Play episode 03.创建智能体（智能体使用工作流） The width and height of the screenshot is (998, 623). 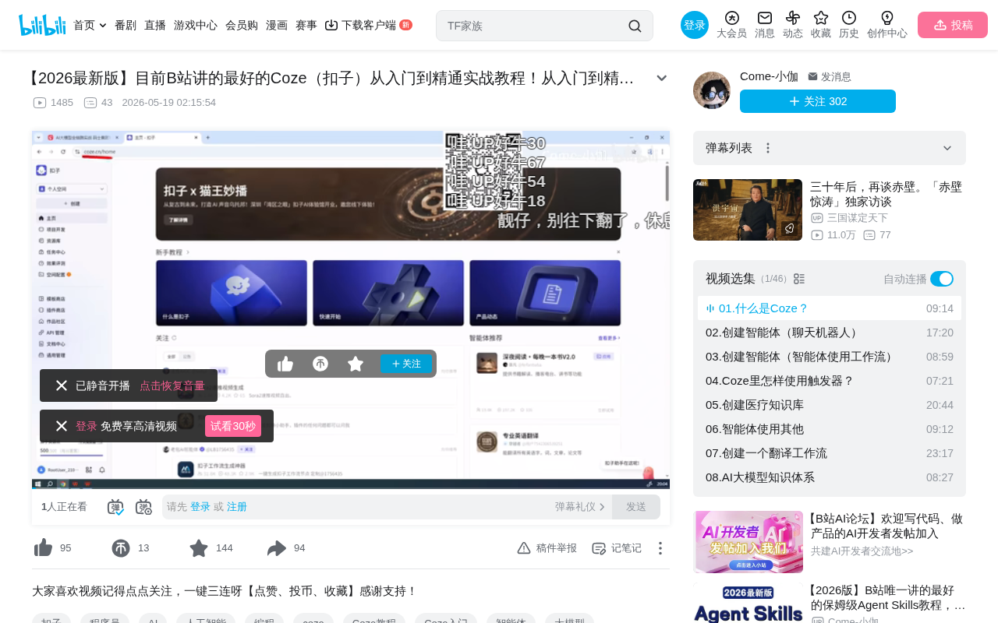830,357
